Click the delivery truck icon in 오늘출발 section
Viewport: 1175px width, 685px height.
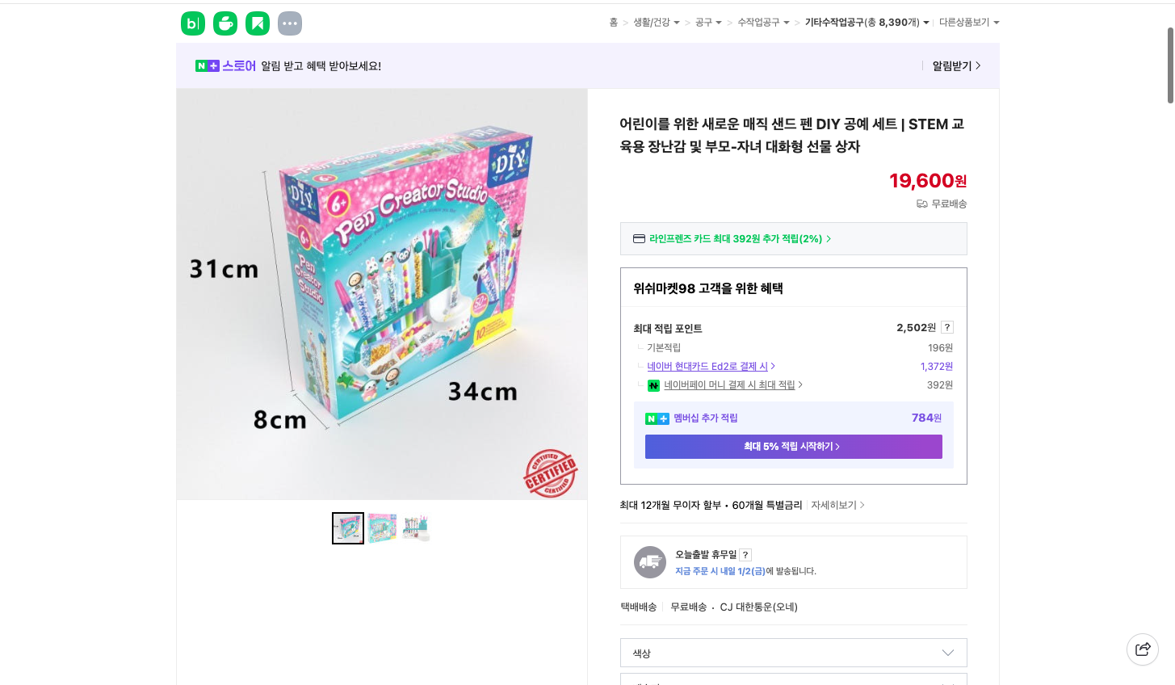(x=650, y=561)
